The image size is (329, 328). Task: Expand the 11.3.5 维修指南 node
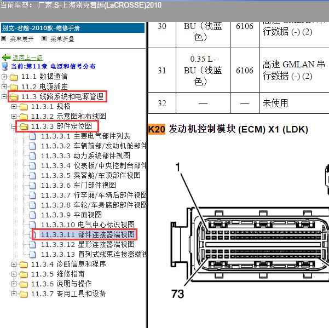[x=14, y=274]
